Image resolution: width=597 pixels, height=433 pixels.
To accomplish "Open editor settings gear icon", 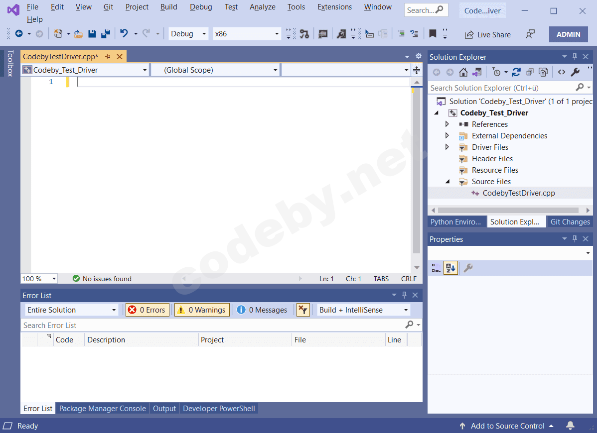I will 419,56.
